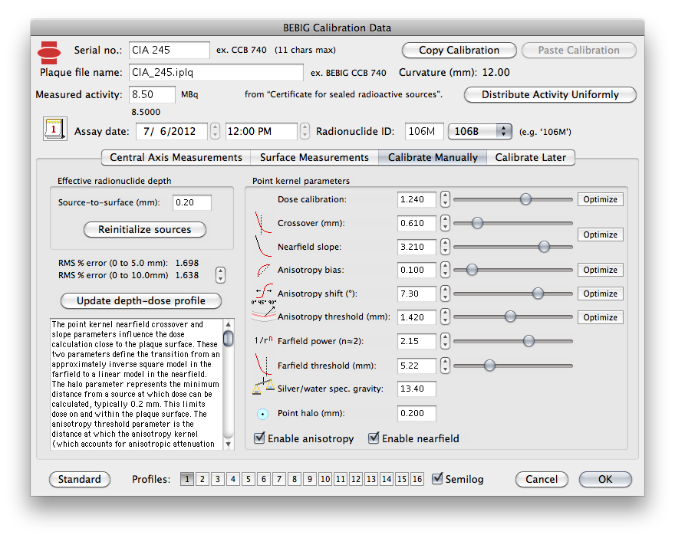Click the Farfield power 1/r icon
Screen dimensions: 675x538
point(263,340)
